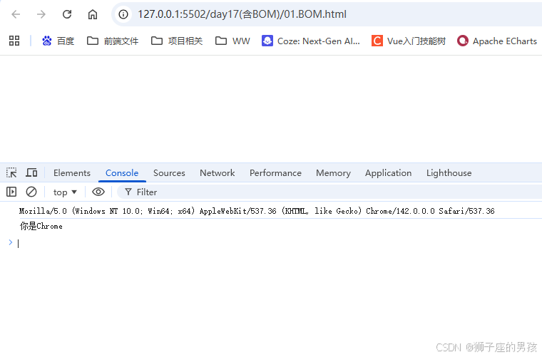Switch to the Memory tab
Image resolution: width=542 pixels, height=357 pixels.
[x=333, y=173]
